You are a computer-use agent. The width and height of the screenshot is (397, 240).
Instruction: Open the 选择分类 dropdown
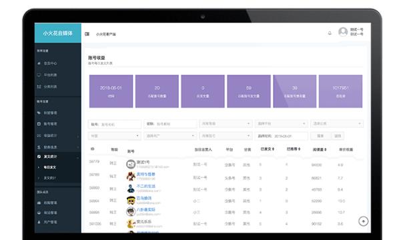tap(337, 124)
